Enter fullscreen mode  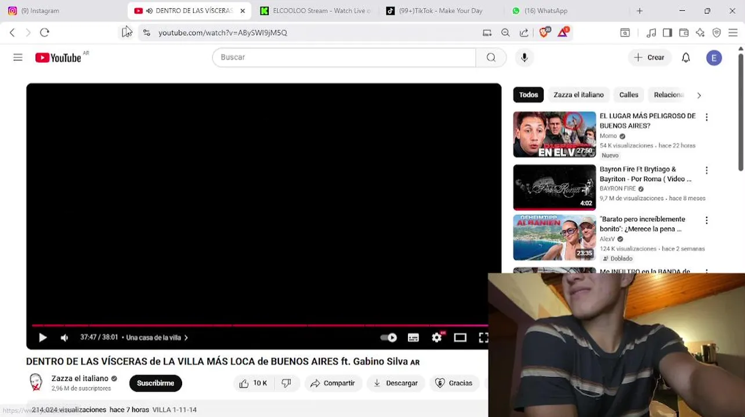(x=483, y=338)
